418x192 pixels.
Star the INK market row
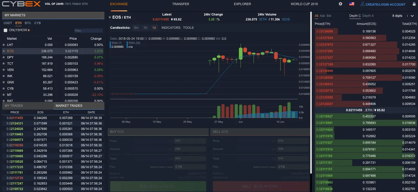(4, 76)
